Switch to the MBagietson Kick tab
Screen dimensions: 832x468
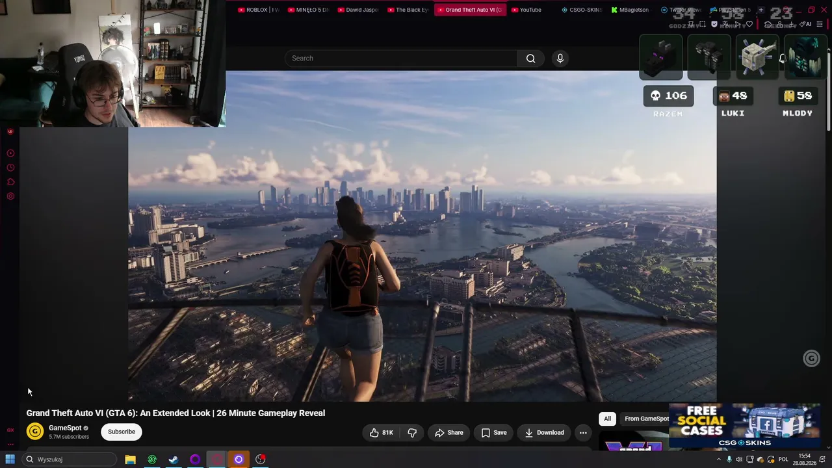[630, 10]
